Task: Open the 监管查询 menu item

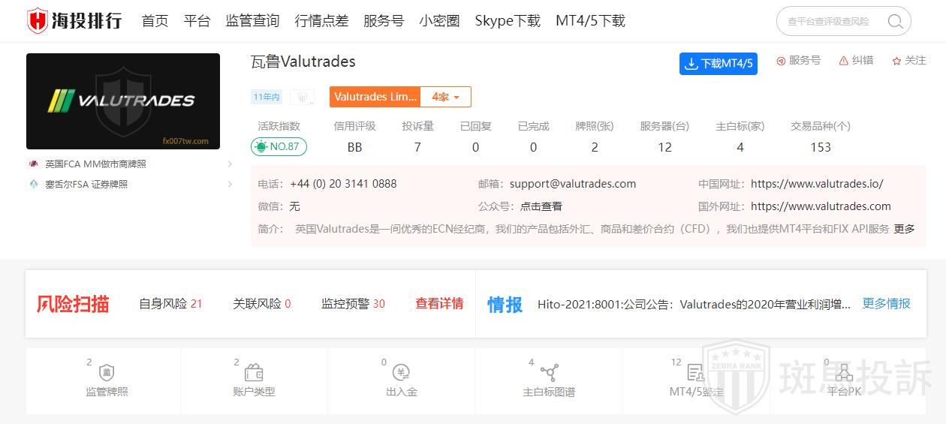Action: click(x=252, y=21)
